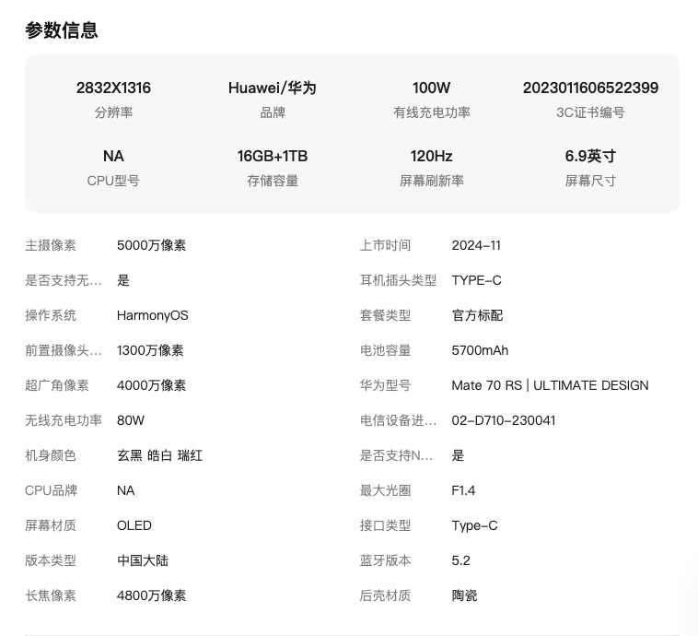
Task: Select the Mate 70 RS model value
Action: coord(550,385)
